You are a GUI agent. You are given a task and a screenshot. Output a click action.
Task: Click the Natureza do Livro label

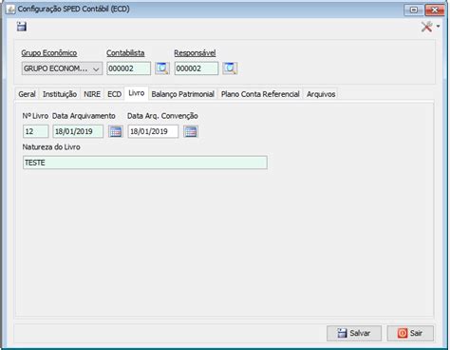(x=51, y=147)
